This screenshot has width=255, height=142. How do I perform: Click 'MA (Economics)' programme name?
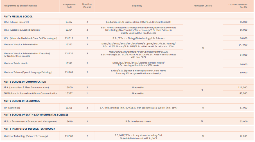(x=12, y=108)
